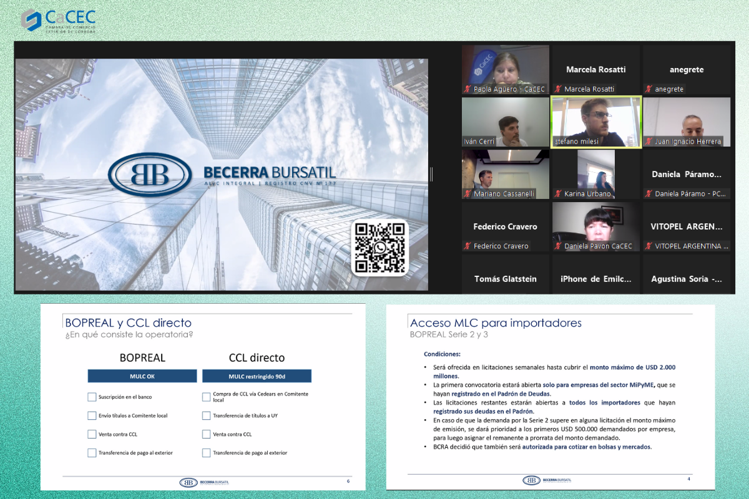Select the Agustina Soria participant tile
The image size is (749, 499).
pos(687,274)
